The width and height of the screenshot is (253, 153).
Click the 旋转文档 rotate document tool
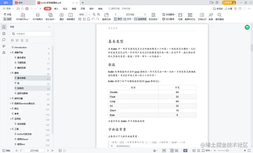(106, 17)
